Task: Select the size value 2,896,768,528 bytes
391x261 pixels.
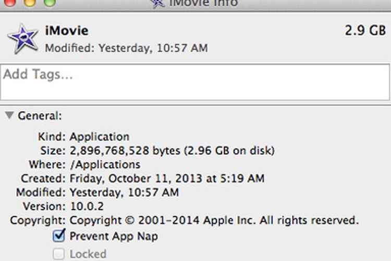Action: coord(125,151)
